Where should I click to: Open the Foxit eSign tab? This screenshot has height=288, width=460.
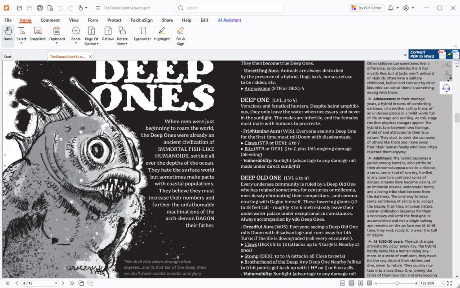(142, 20)
